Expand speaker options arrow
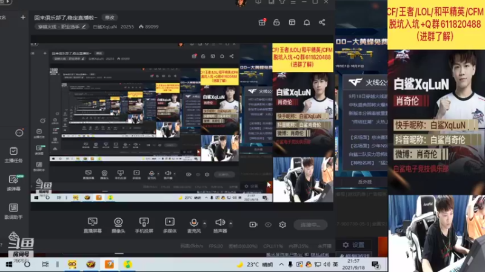This screenshot has width=485, height=272. (231, 223)
